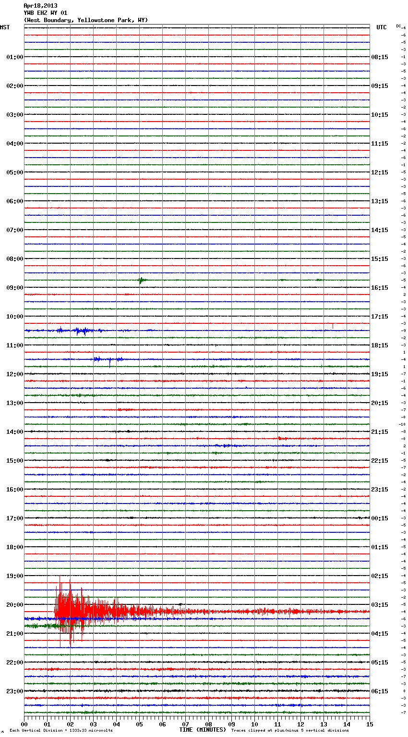Select the 06:00 MST hour label
The width and height of the screenshot is (408, 737).
(15, 201)
